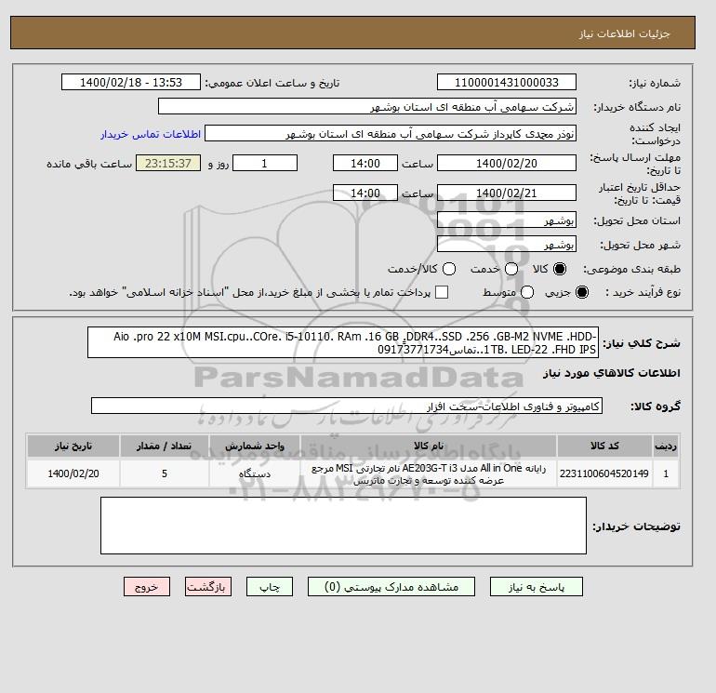Click the خروج exit button
This screenshot has height=693, width=716.
[147, 587]
